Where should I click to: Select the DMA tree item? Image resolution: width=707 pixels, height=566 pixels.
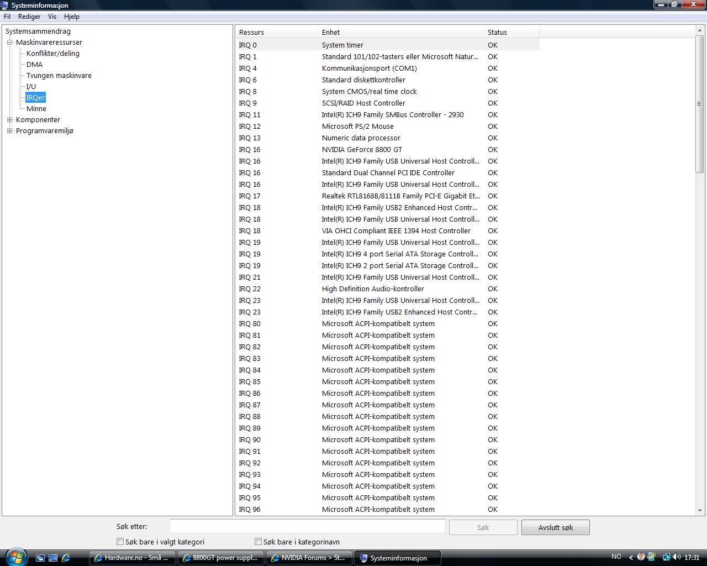coord(34,65)
